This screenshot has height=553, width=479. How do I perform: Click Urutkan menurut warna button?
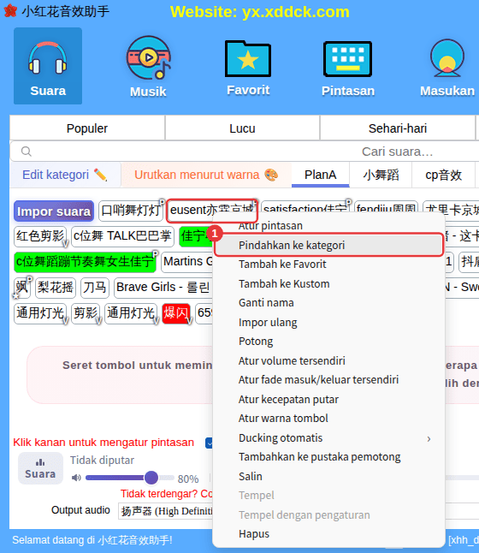pos(206,175)
